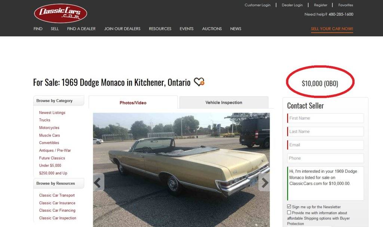Show the previous photo with left arrow
The image size is (383, 227).
pos(98,182)
